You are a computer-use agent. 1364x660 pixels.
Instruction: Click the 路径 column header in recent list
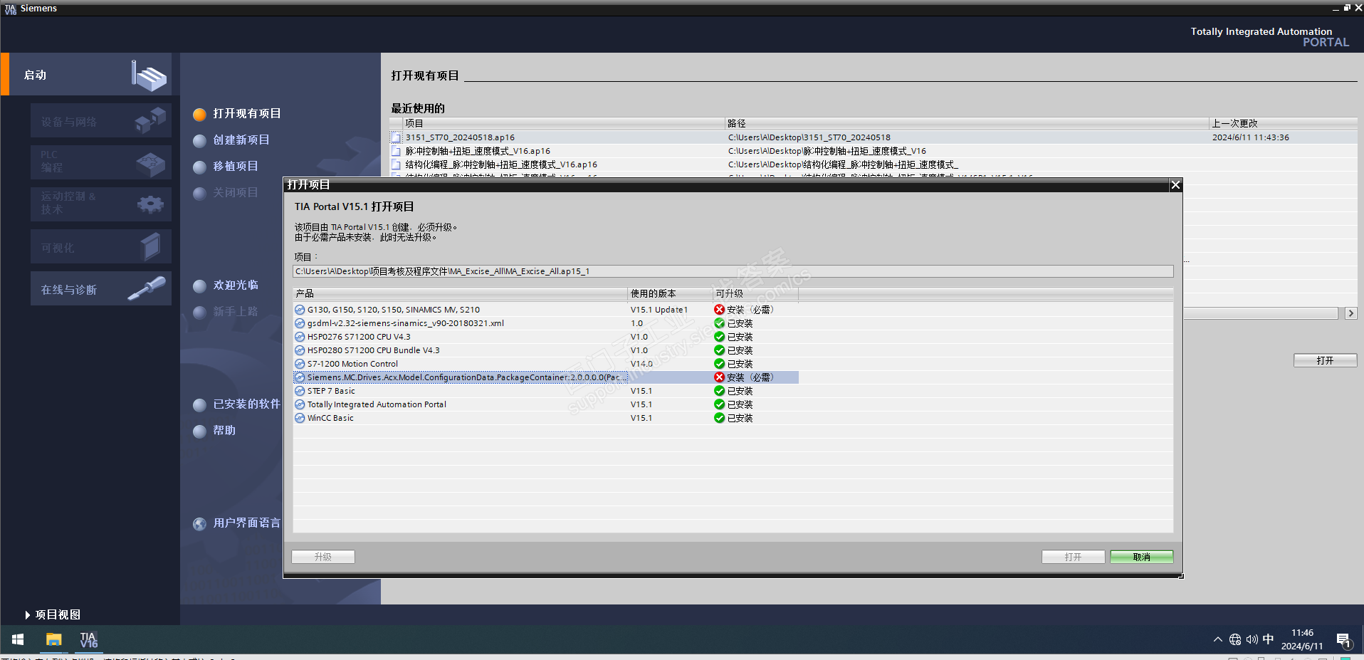click(967, 123)
